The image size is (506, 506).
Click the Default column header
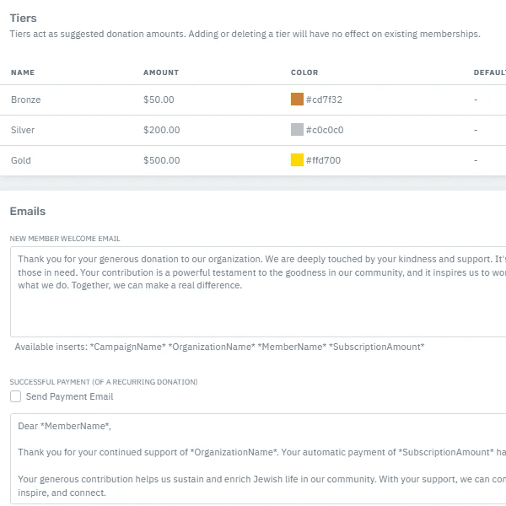click(x=489, y=73)
